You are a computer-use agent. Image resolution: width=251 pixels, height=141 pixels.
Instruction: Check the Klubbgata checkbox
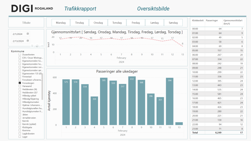pyautogui.click(x=20, y=127)
